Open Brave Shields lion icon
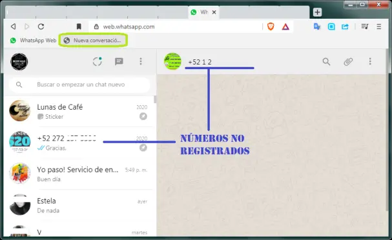 point(271,26)
